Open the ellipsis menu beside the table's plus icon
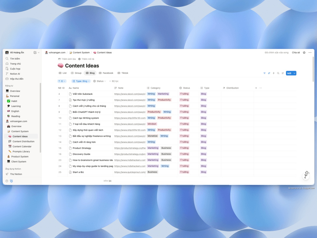This screenshot has height=238, width=317. pyautogui.click(x=261, y=88)
